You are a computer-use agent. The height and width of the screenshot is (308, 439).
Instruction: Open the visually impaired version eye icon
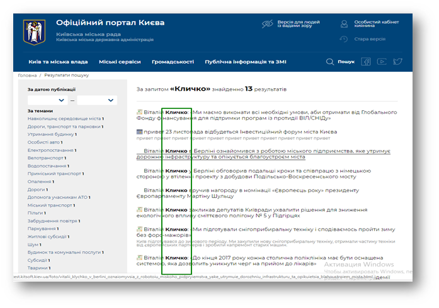pos(267,24)
